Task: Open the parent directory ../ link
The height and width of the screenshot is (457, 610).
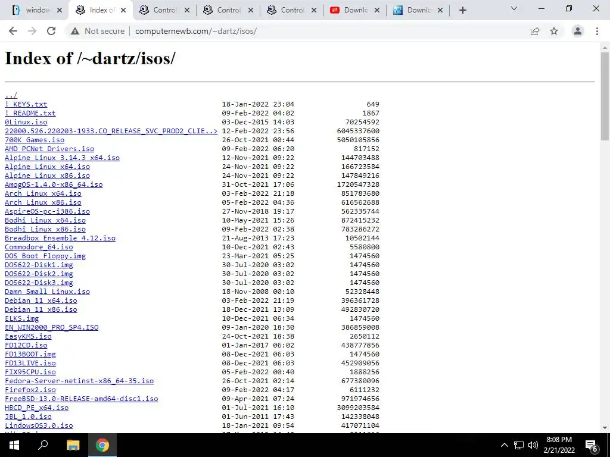Action: pyautogui.click(x=11, y=95)
